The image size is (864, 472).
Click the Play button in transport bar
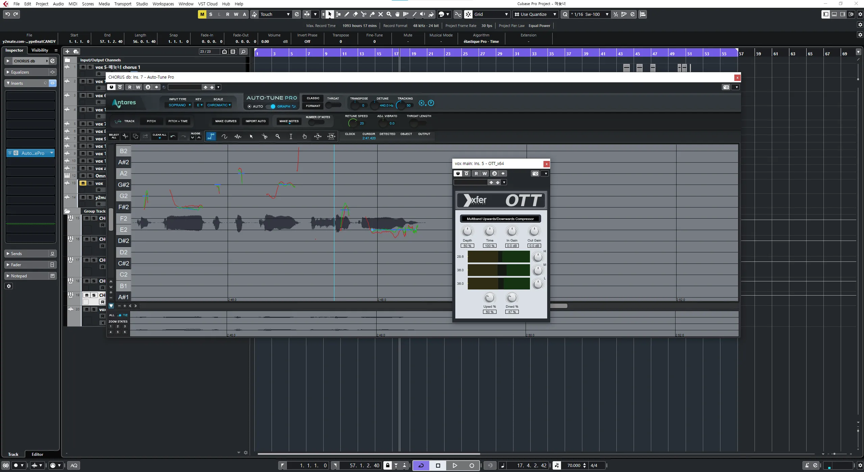(455, 466)
